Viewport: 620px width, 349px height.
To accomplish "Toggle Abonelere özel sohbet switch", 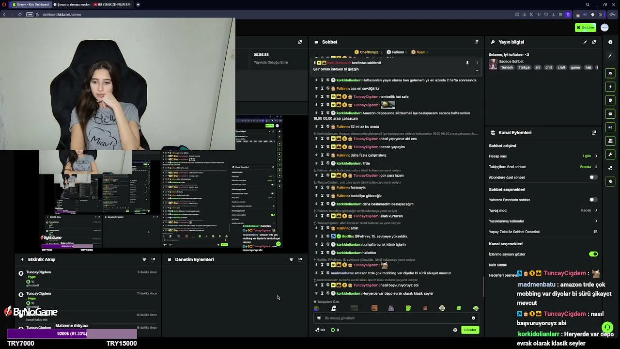I will pyautogui.click(x=593, y=177).
